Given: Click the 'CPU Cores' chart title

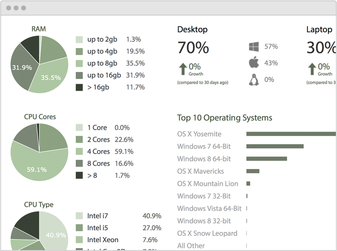Looking at the screenshot, I should [40, 117].
